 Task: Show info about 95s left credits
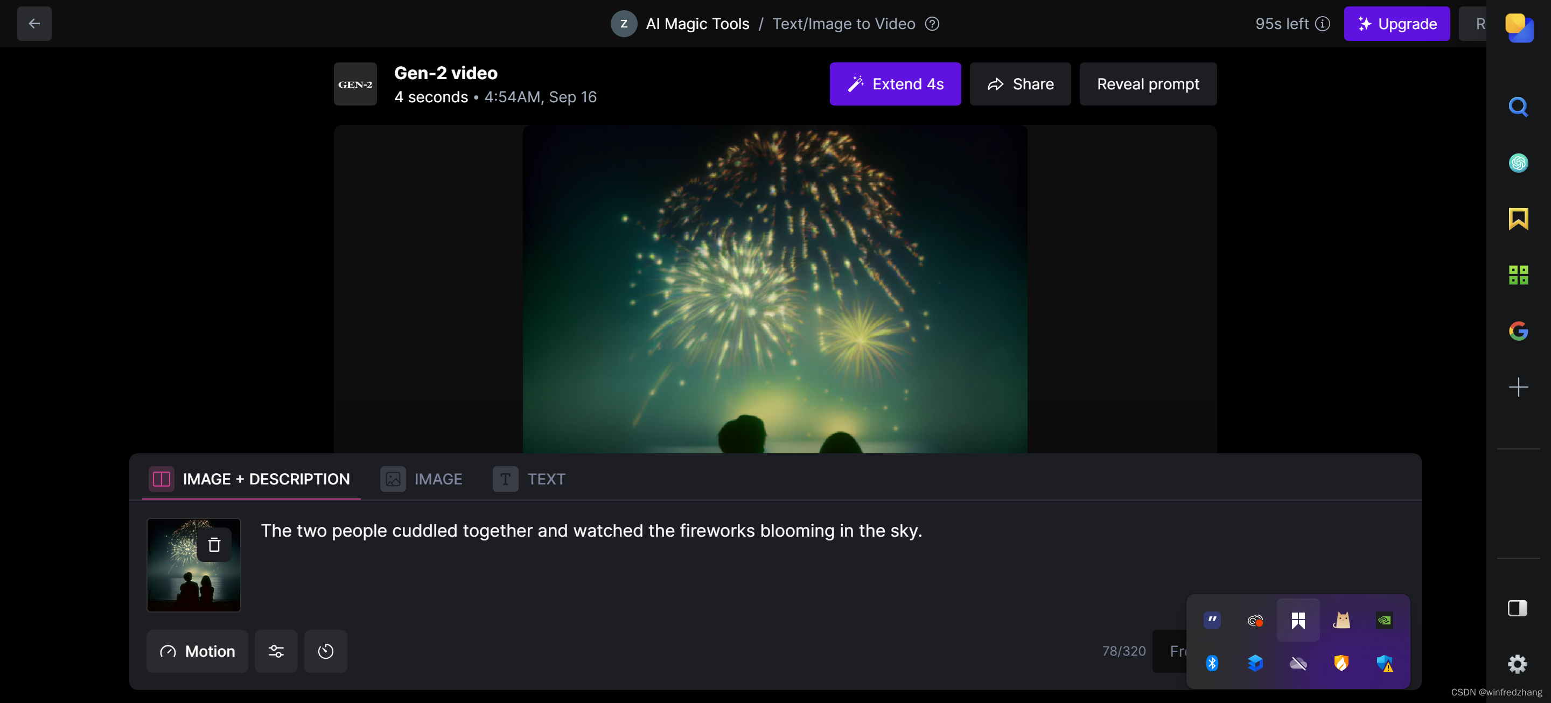click(1322, 24)
